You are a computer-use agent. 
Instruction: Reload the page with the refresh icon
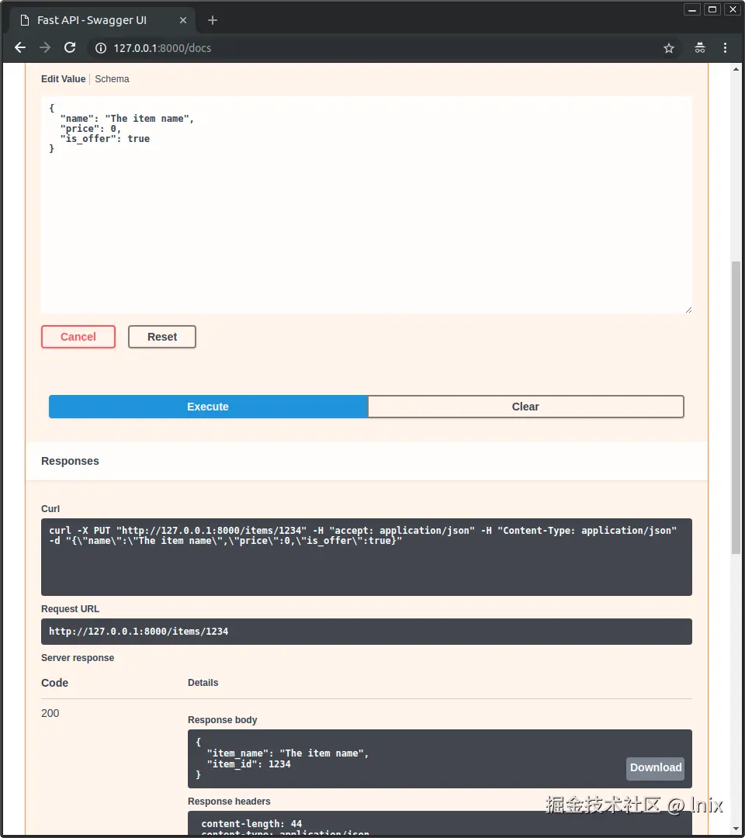(70, 47)
